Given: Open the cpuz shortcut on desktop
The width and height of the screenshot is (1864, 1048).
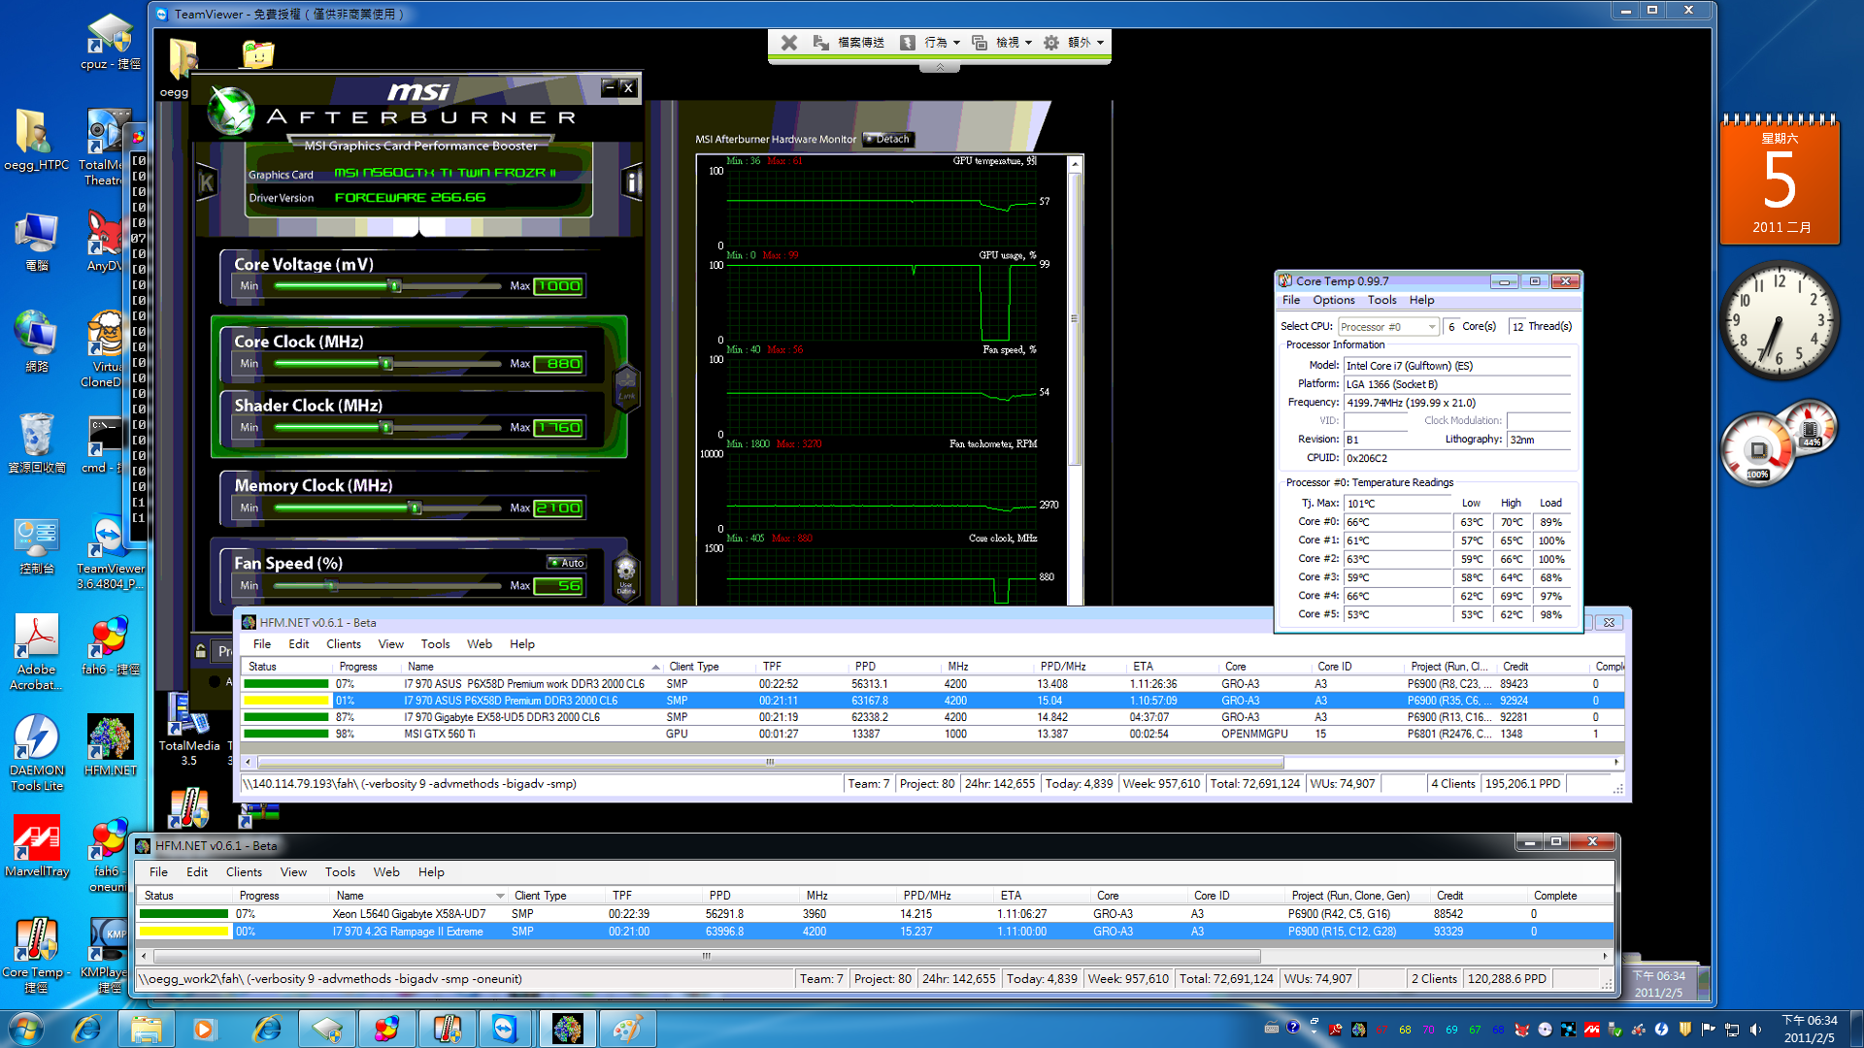Looking at the screenshot, I should click(x=110, y=42).
